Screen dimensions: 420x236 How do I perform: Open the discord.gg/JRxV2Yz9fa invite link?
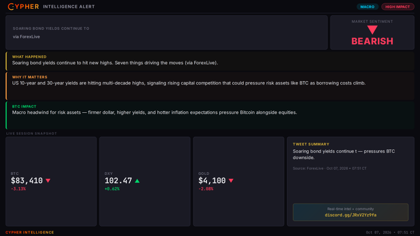[350, 215]
